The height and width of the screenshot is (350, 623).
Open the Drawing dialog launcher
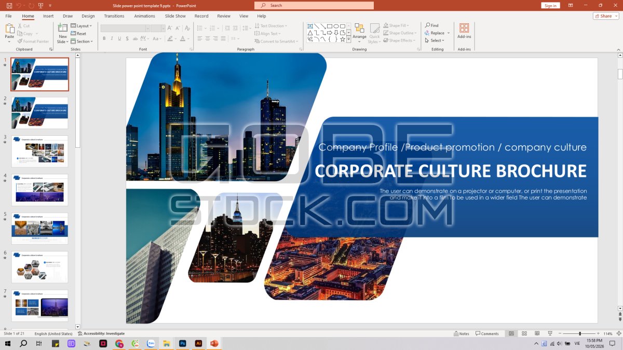click(x=418, y=49)
